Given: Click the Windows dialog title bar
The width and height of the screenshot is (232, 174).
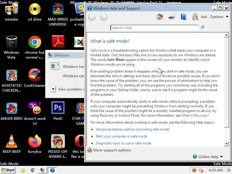Looking at the screenshot, I should 66,55.
